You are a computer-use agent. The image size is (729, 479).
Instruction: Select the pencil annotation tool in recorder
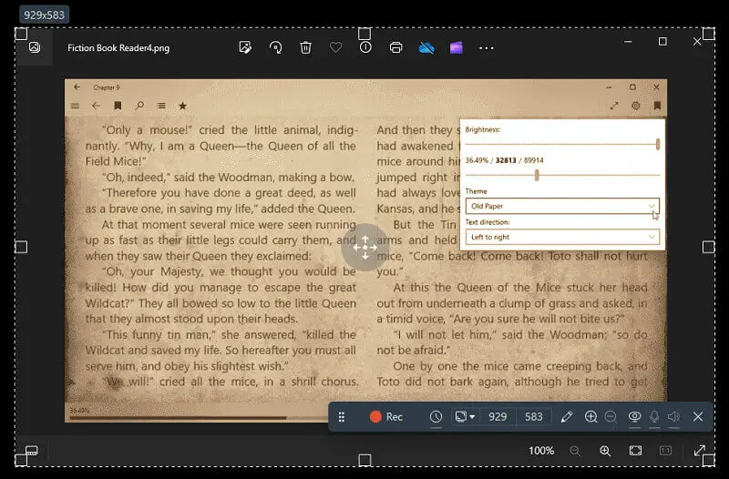click(x=566, y=417)
